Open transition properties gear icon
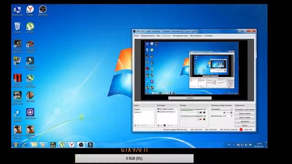Screen dimensions: 292x164 (x=231, y=113)
